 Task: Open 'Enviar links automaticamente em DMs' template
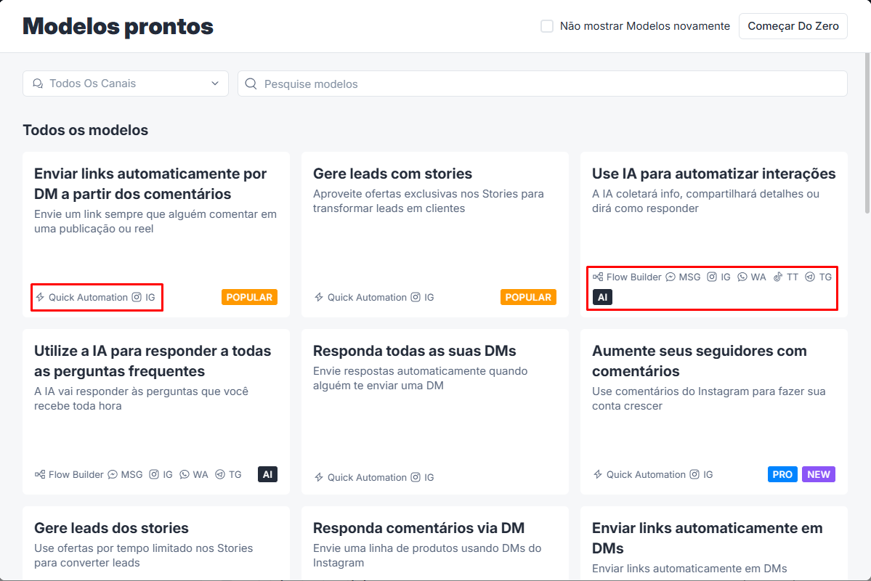pyautogui.click(x=714, y=543)
